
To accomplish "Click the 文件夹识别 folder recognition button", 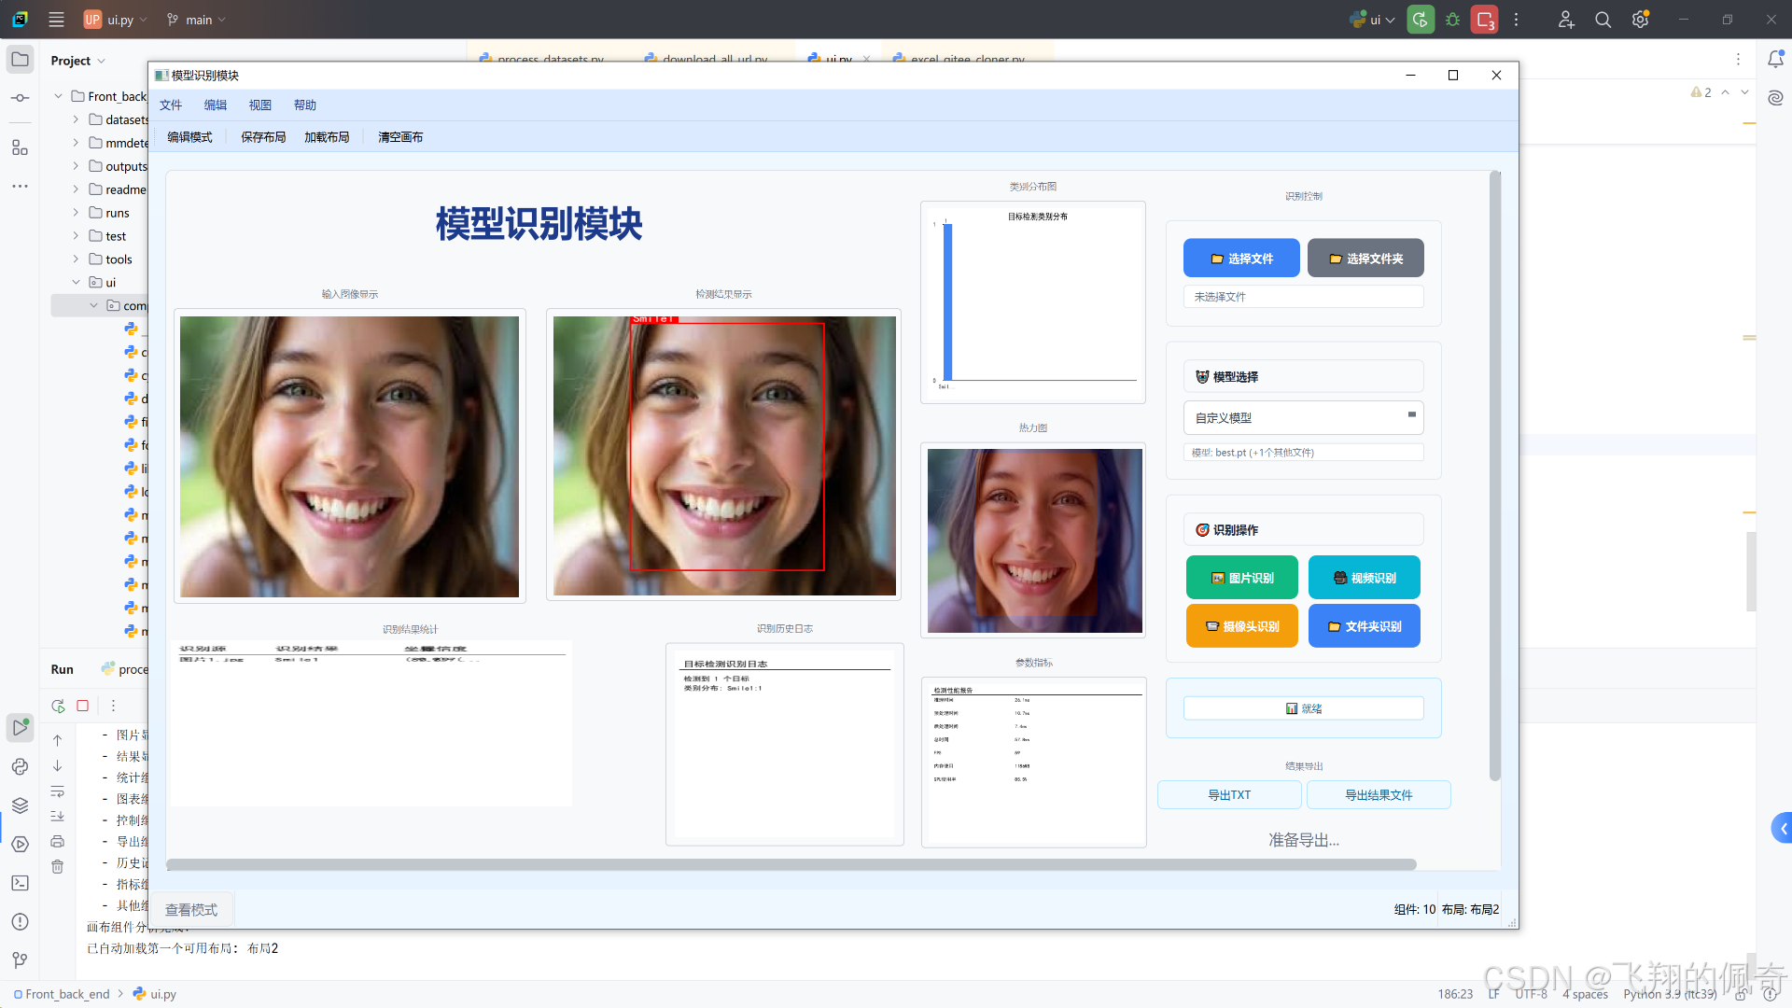I will 1365,626.
